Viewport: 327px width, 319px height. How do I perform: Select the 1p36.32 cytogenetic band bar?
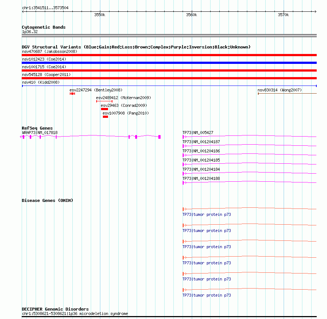[x=169, y=36]
